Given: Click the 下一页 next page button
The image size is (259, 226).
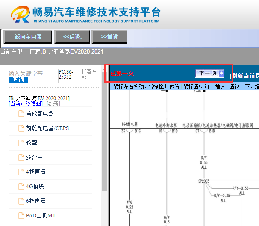Looking at the screenshot, I should pos(209,73).
